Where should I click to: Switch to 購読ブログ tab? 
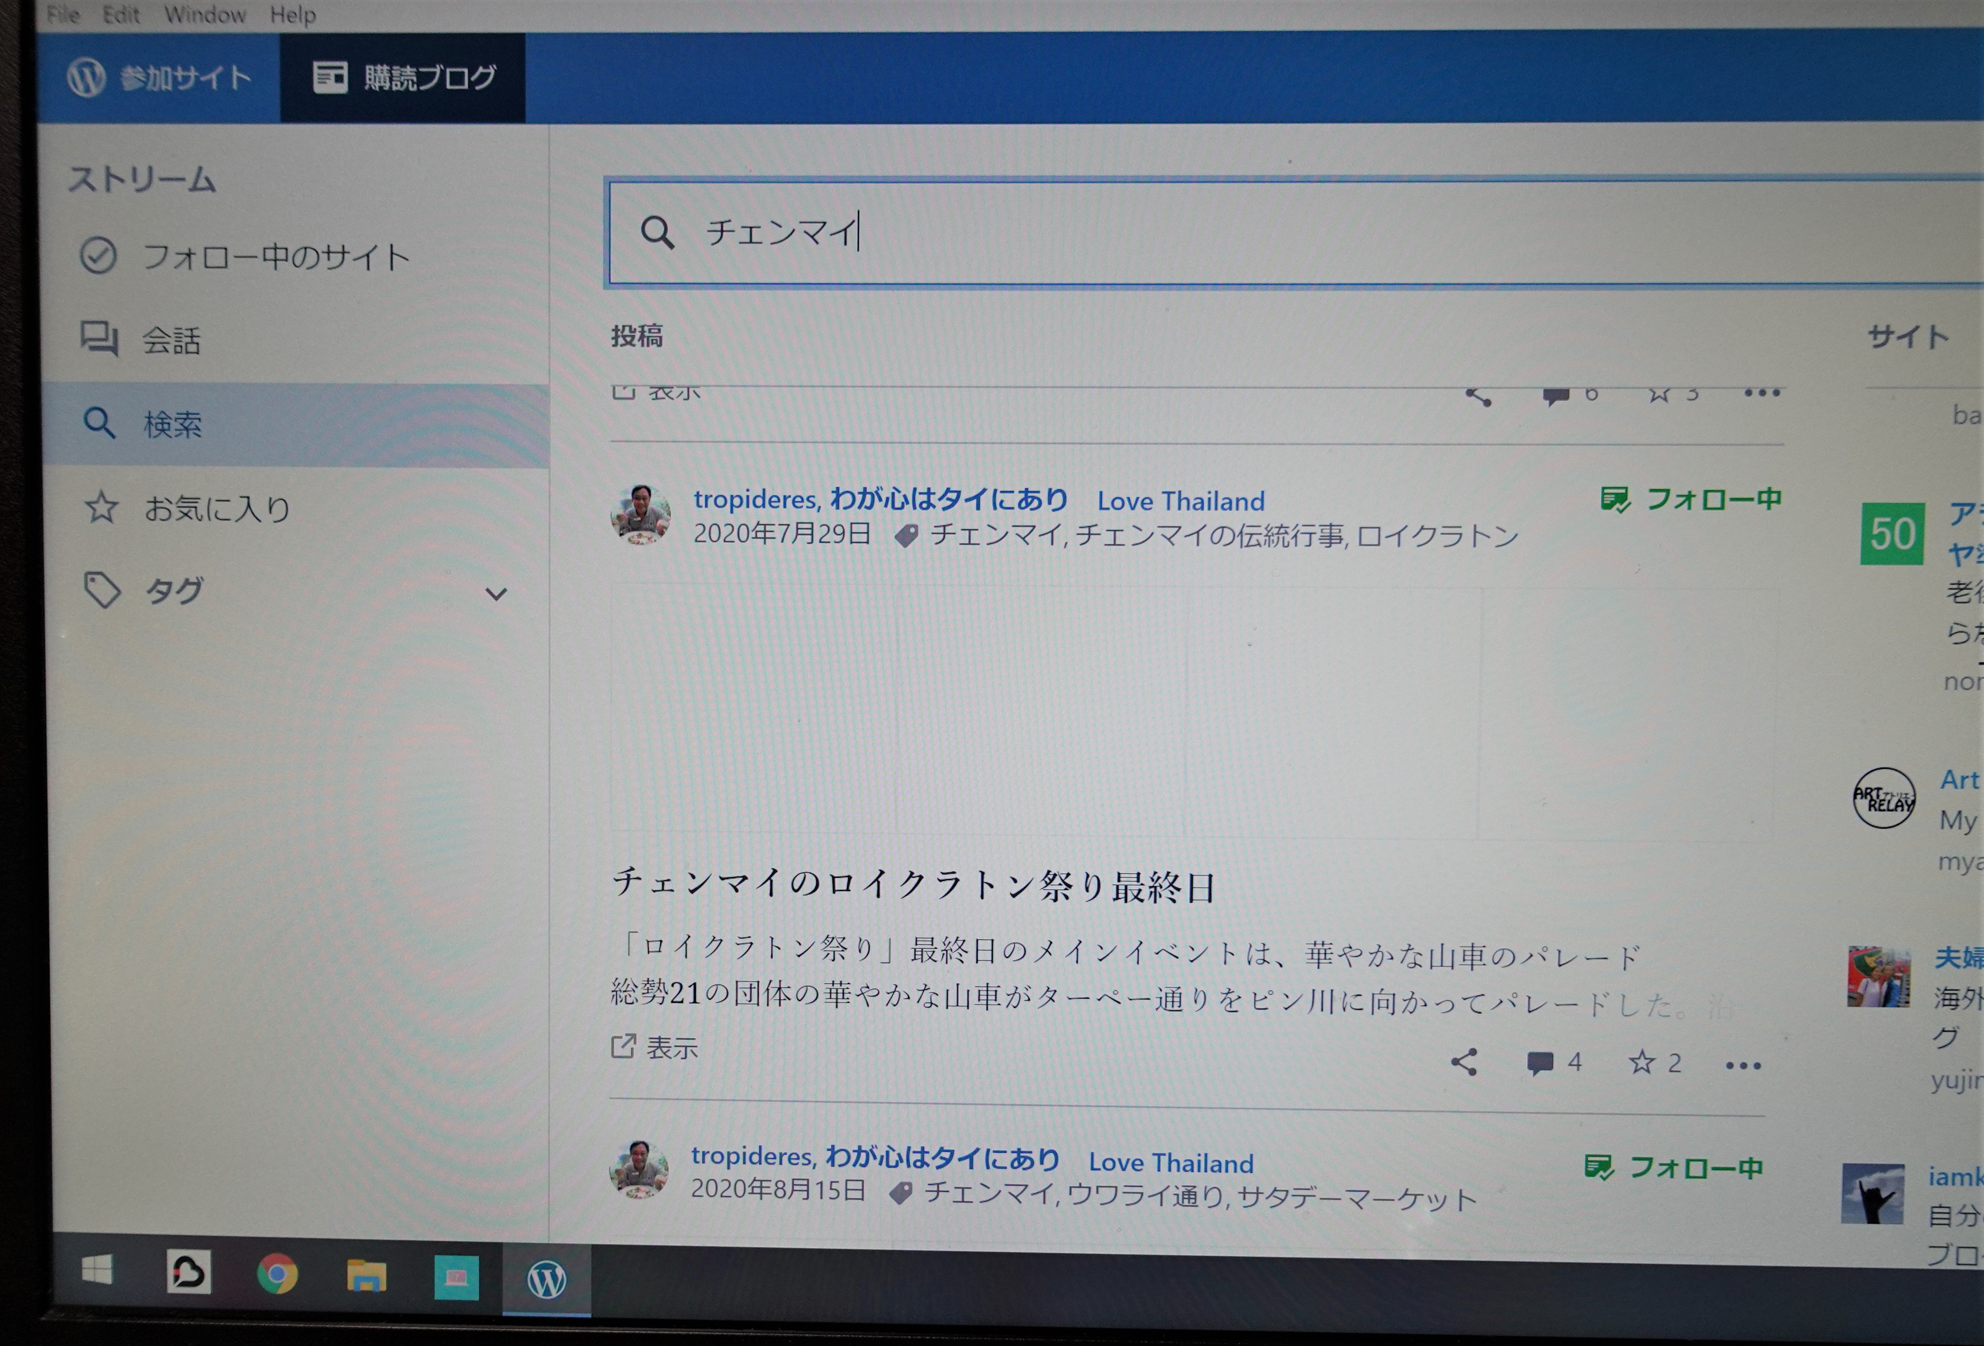[x=404, y=78]
